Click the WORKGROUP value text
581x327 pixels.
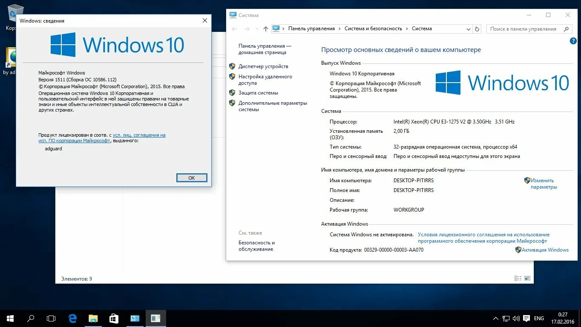(409, 210)
